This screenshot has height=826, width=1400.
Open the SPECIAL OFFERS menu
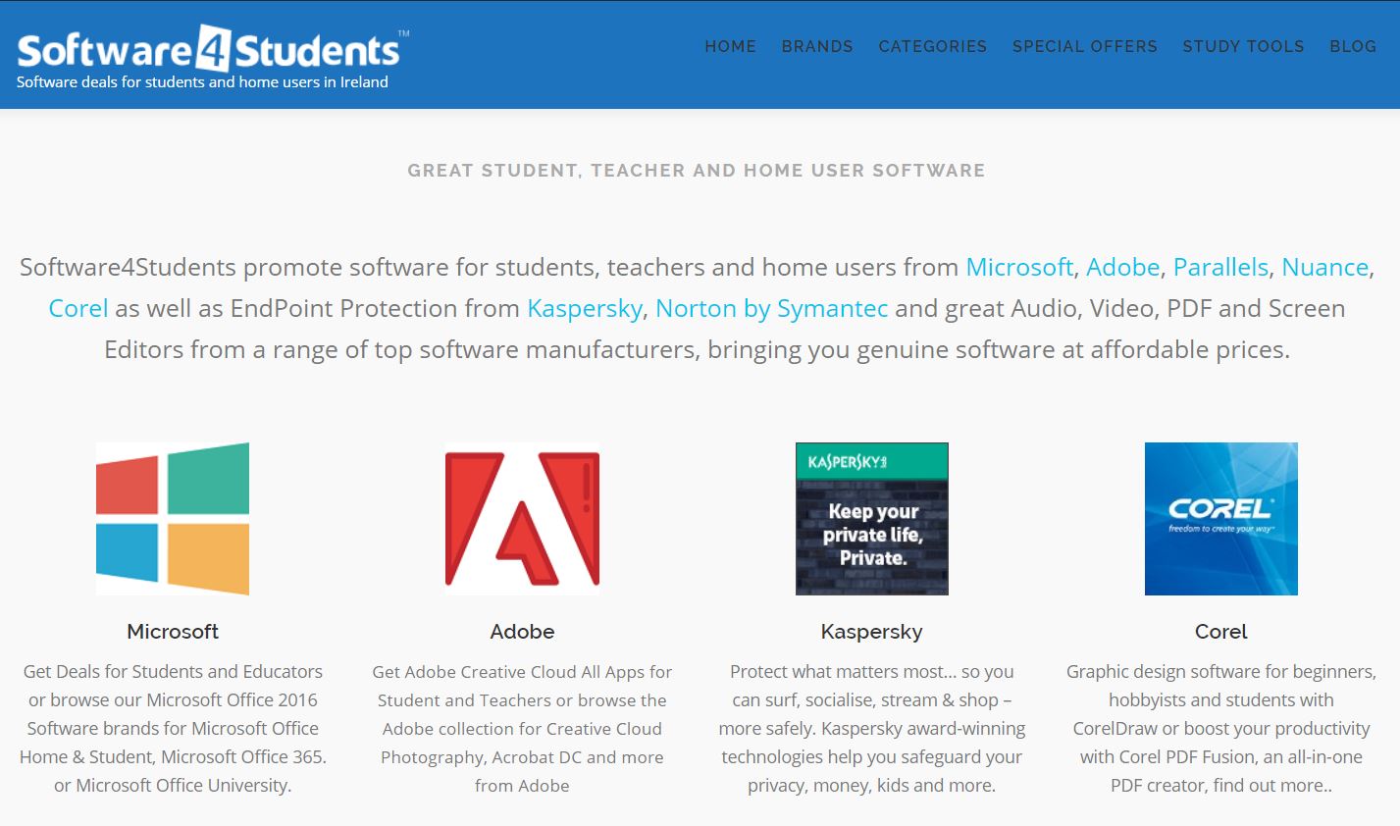tap(1085, 46)
